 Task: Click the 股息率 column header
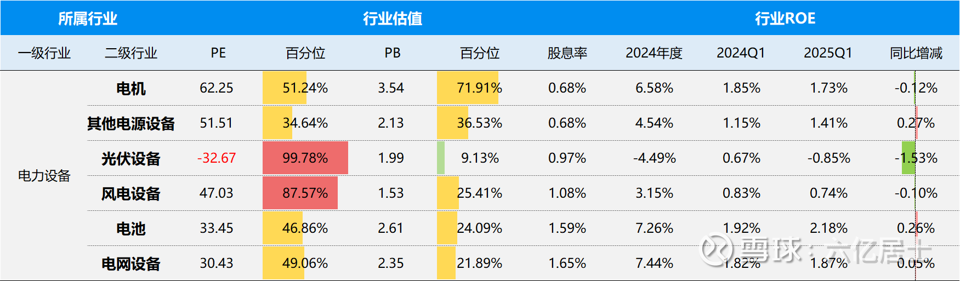(567, 53)
